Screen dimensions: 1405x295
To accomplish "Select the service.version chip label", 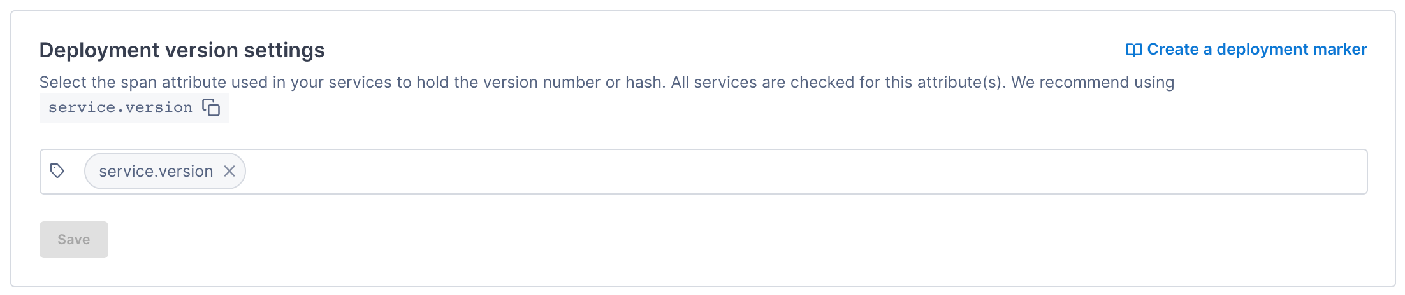I will 156,171.
